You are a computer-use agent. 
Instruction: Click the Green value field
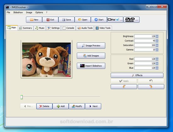pyautogui.click(x=145, y=63)
